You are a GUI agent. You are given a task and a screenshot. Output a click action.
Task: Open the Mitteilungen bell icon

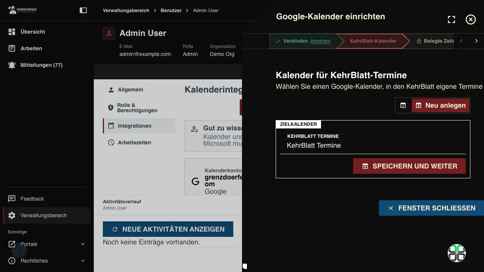pos(12,65)
